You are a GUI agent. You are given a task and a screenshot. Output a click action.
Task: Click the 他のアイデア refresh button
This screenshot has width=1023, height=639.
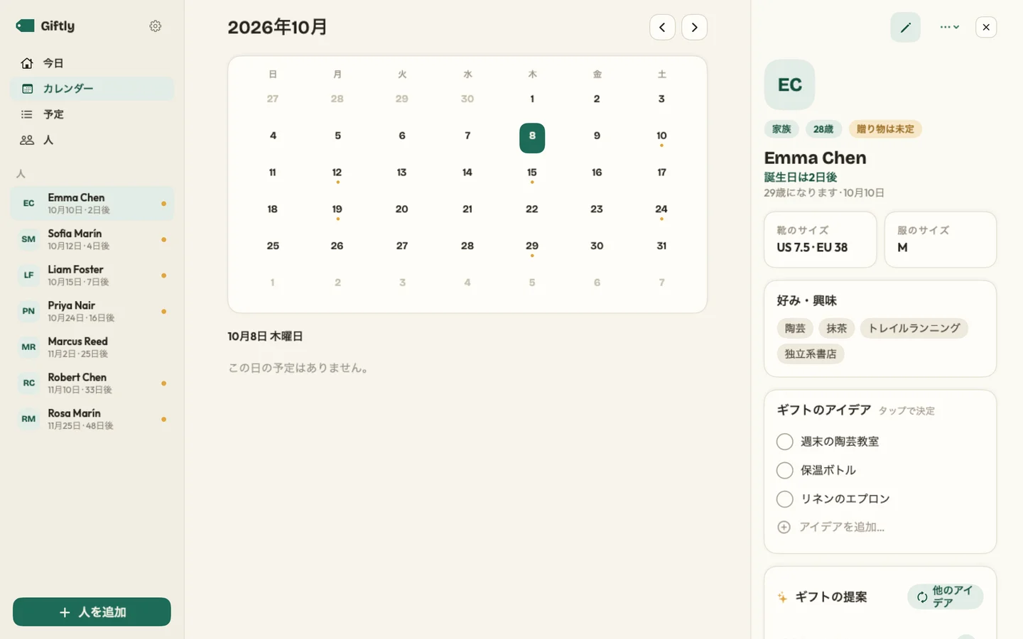pos(945,597)
